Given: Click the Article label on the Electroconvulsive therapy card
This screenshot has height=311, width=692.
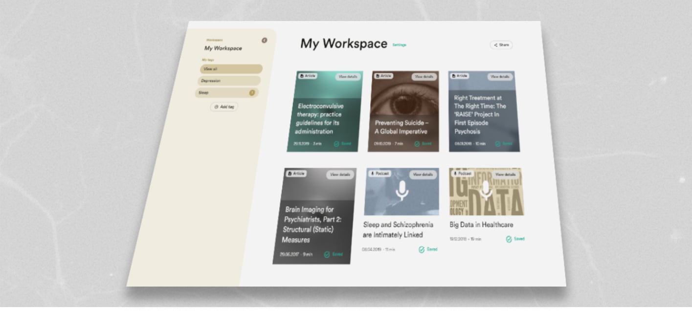Looking at the screenshot, I should (308, 76).
